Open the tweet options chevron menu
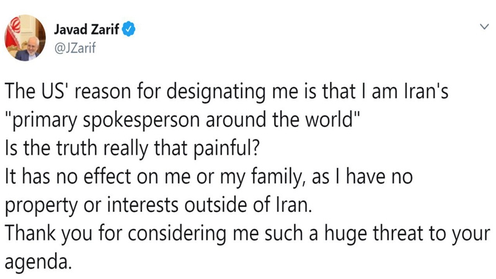 click(484, 27)
